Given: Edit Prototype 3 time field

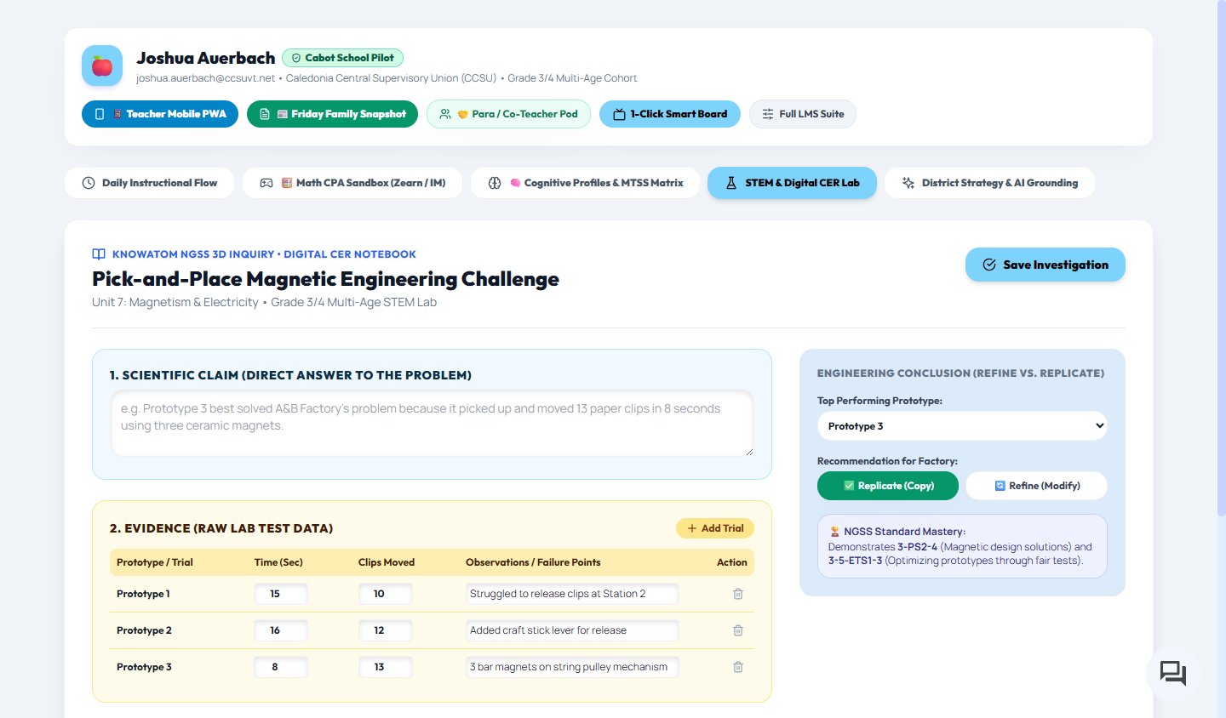Looking at the screenshot, I should coord(281,667).
